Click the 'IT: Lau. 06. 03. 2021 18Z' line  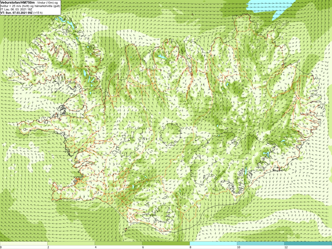[16, 9]
